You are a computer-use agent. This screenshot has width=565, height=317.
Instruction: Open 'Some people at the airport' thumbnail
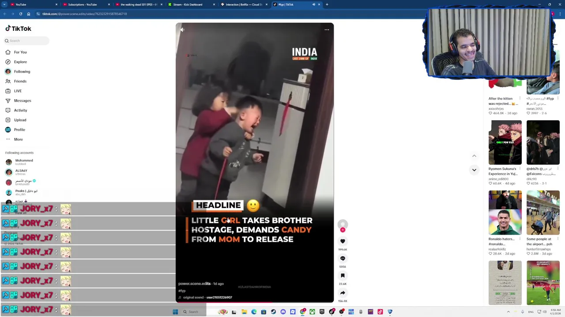(543, 213)
